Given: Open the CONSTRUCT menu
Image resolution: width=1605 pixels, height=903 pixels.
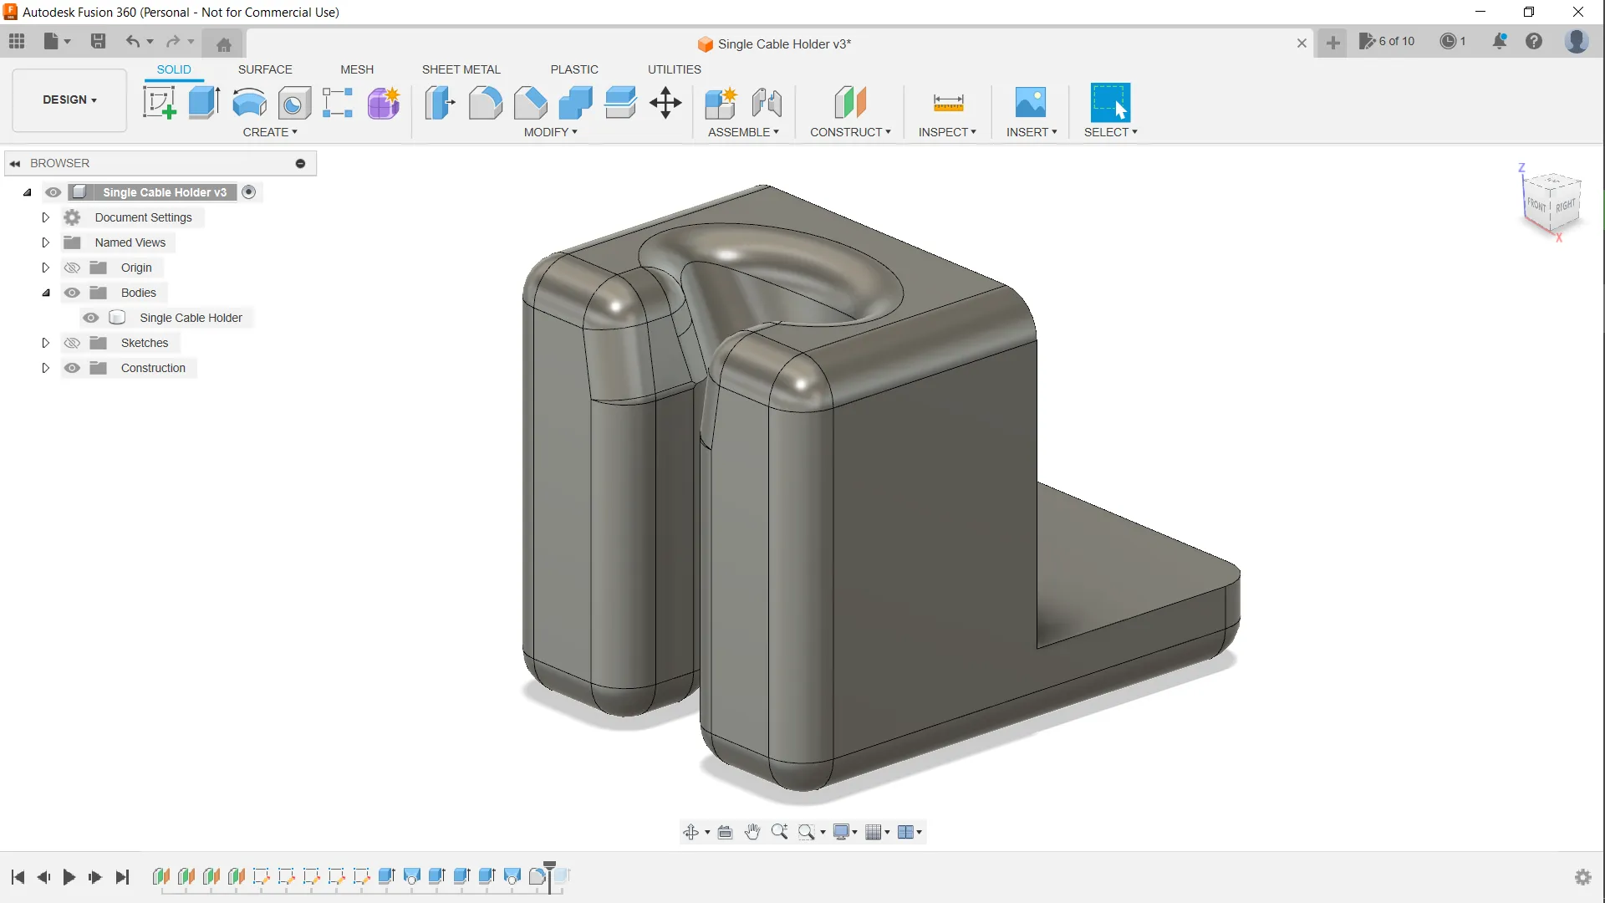Looking at the screenshot, I should click(850, 132).
